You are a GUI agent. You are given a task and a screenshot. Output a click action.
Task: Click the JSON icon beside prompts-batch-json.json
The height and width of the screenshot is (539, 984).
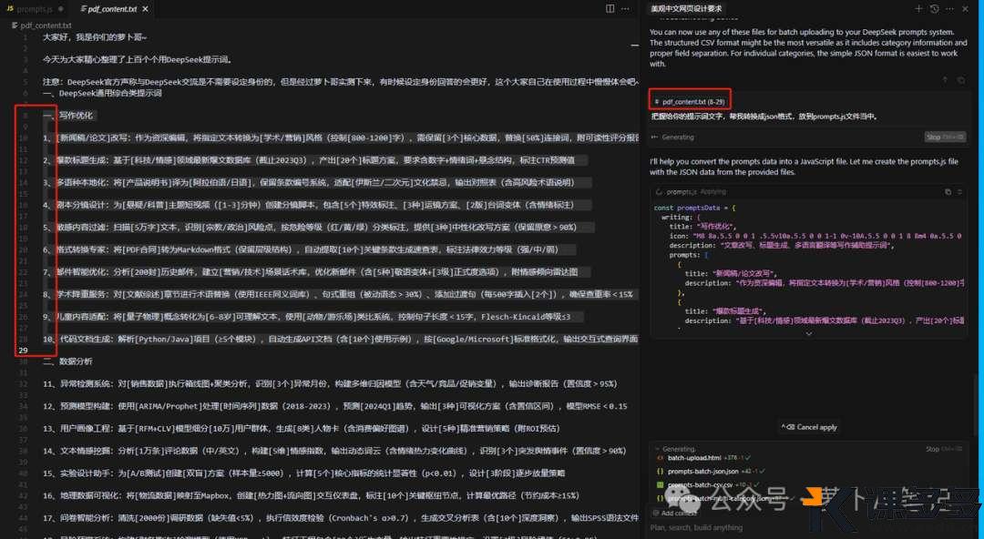[661, 471]
